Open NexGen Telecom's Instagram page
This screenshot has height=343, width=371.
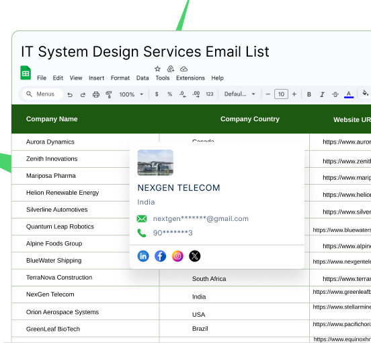pyautogui.click(x=177, y=256)
